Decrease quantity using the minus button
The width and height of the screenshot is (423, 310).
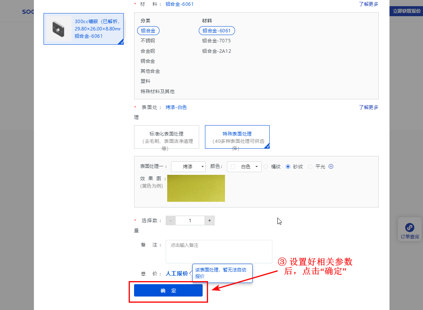tap(170, 220)
